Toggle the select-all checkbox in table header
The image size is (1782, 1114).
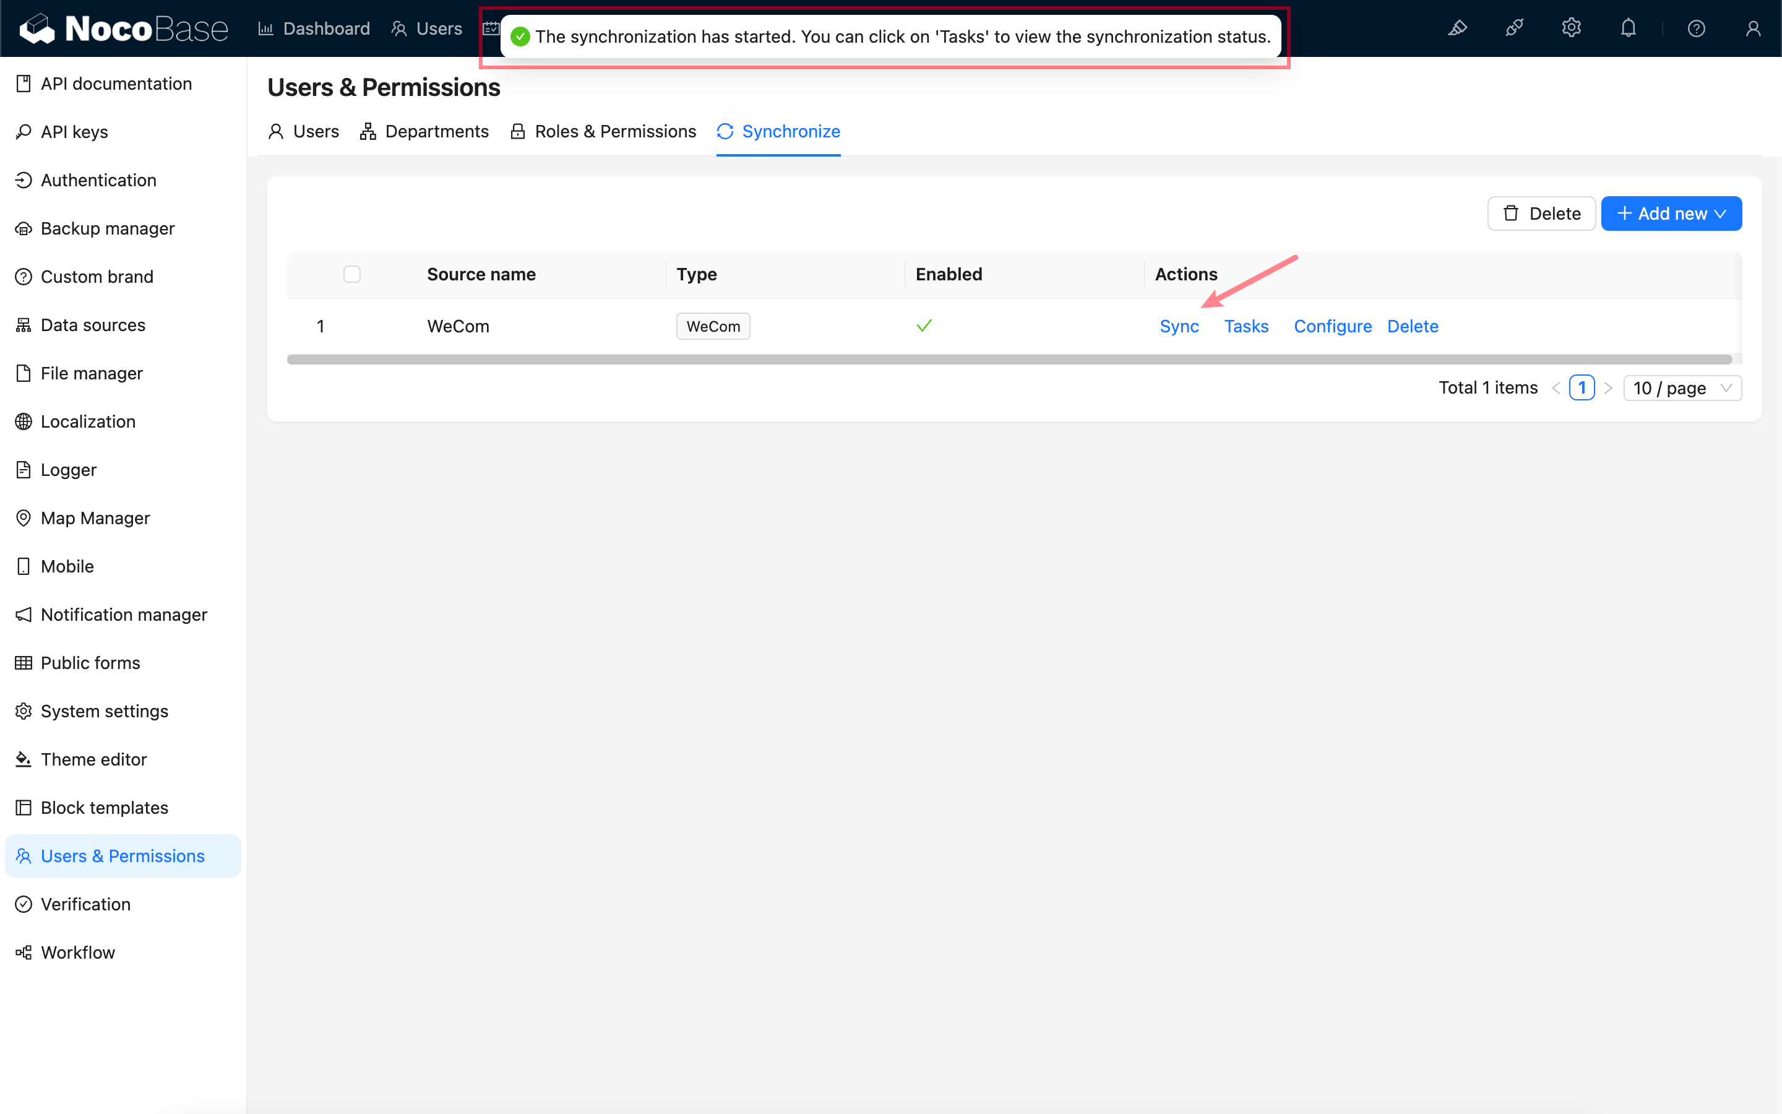click(352, 274)
